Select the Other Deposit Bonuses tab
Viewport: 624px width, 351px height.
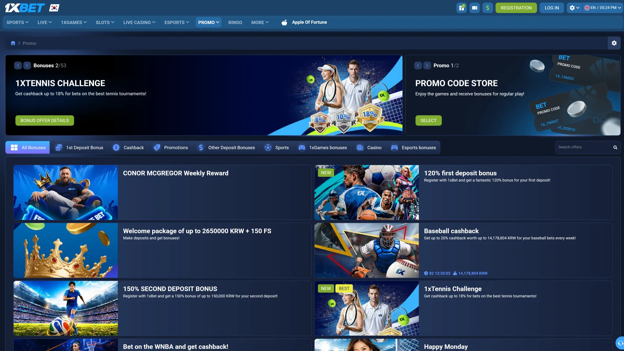pos(226,148)
